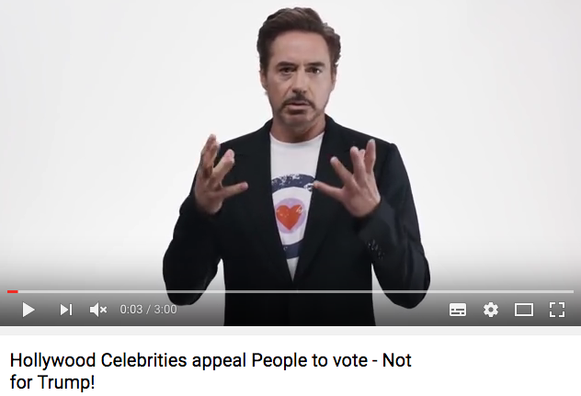Image resolution: width=581 pixels, height=396 pixels.
Task: Skip to the next video
Action: coord(66,310)
